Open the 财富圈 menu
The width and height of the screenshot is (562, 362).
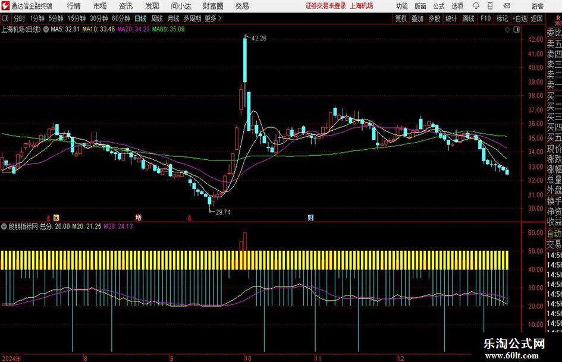point(213,6)
